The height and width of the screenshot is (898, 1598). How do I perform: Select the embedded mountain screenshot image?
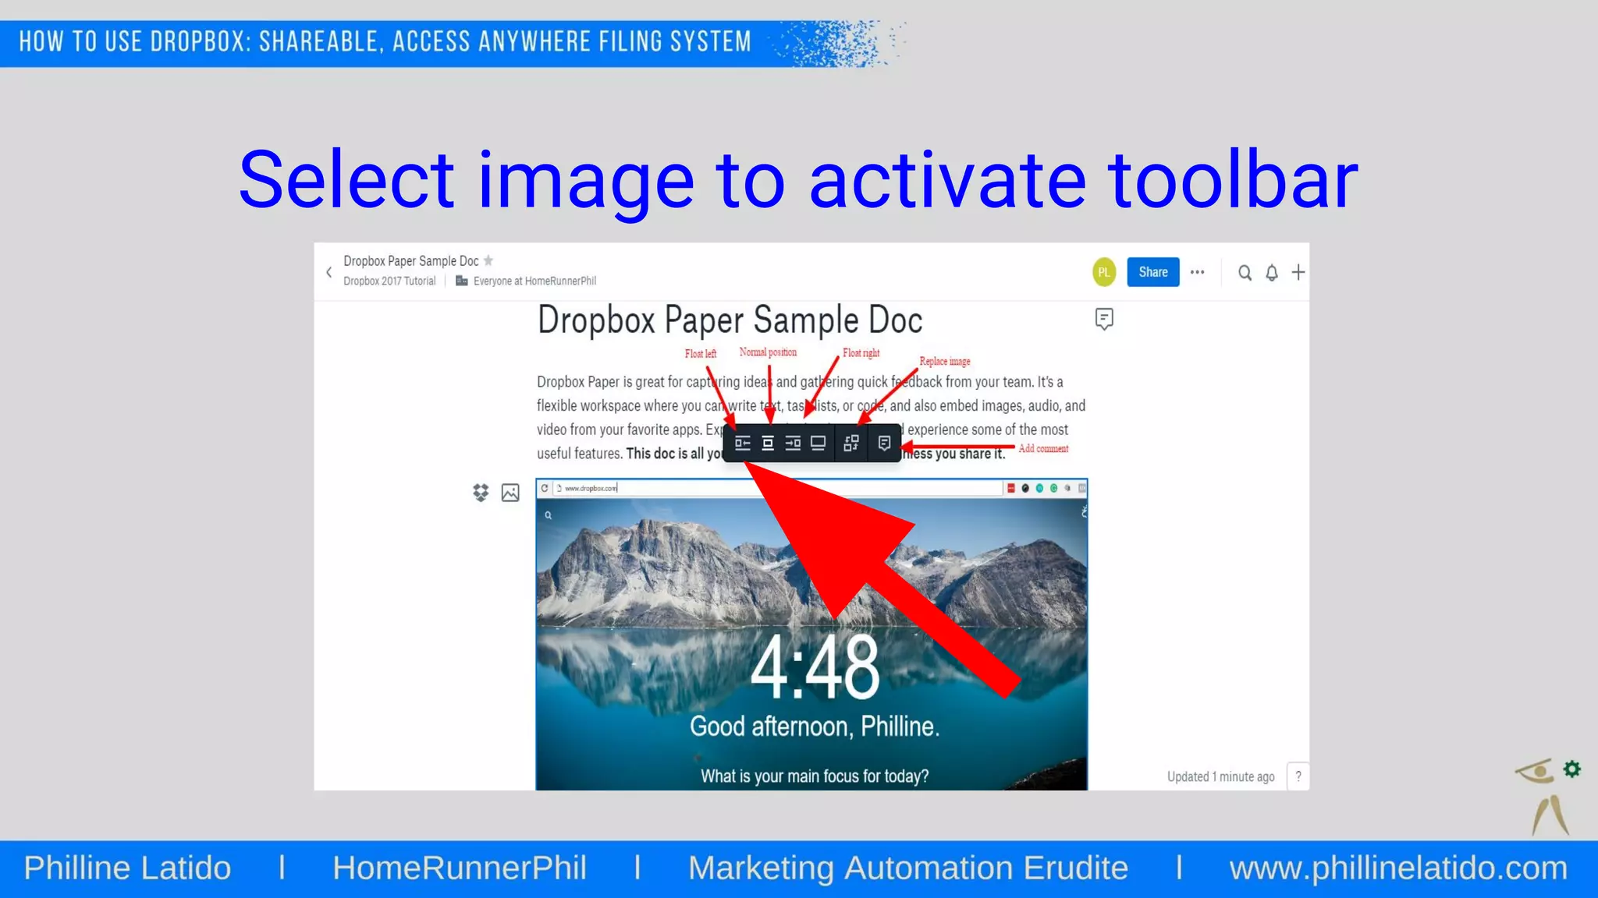(811, 635)
